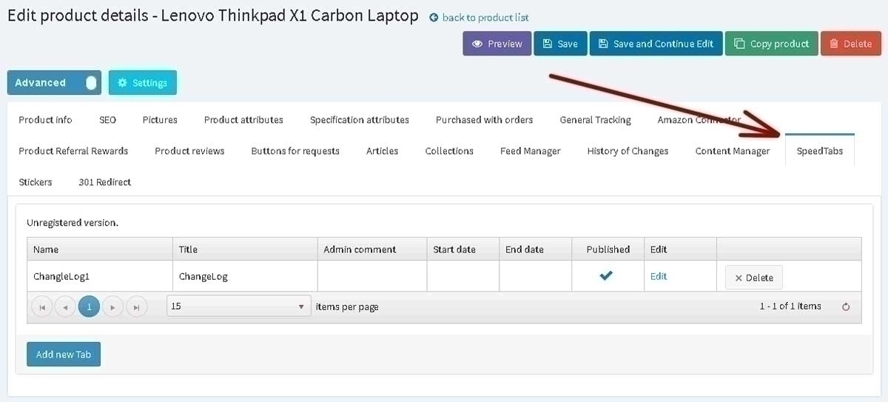Refresh the grid with the reload icon
The image size is (888, 402).
(x=847, y=306)
